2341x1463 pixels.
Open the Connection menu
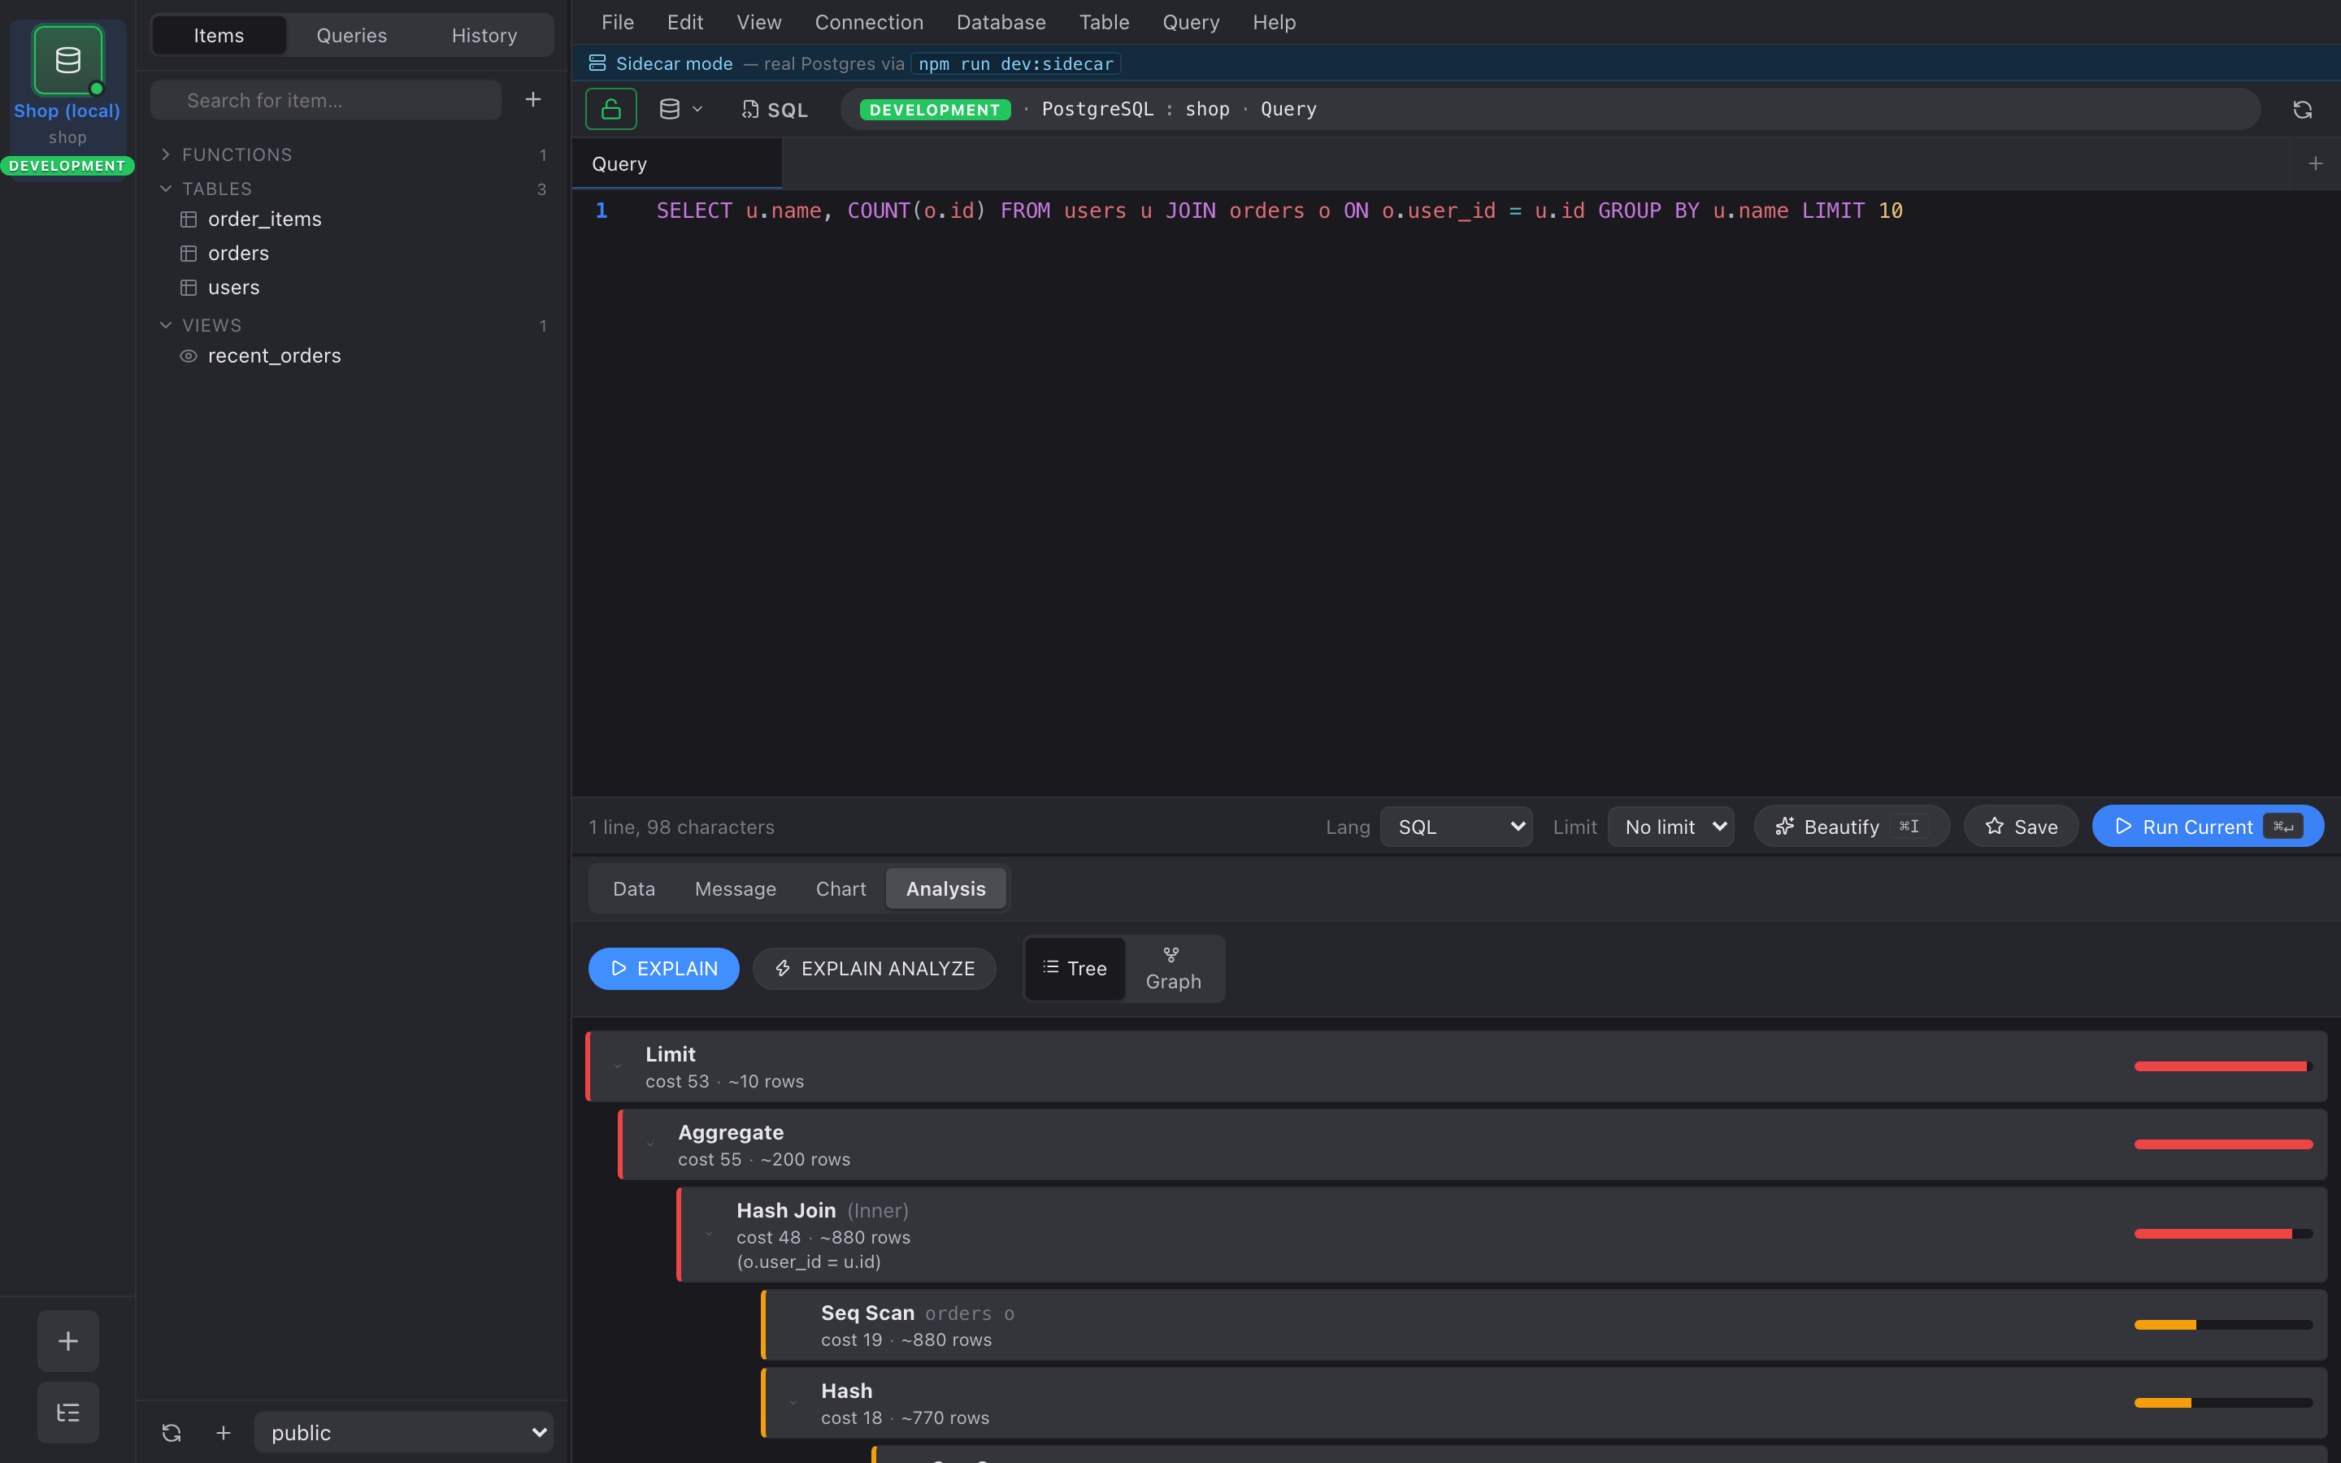coord(869,22)
